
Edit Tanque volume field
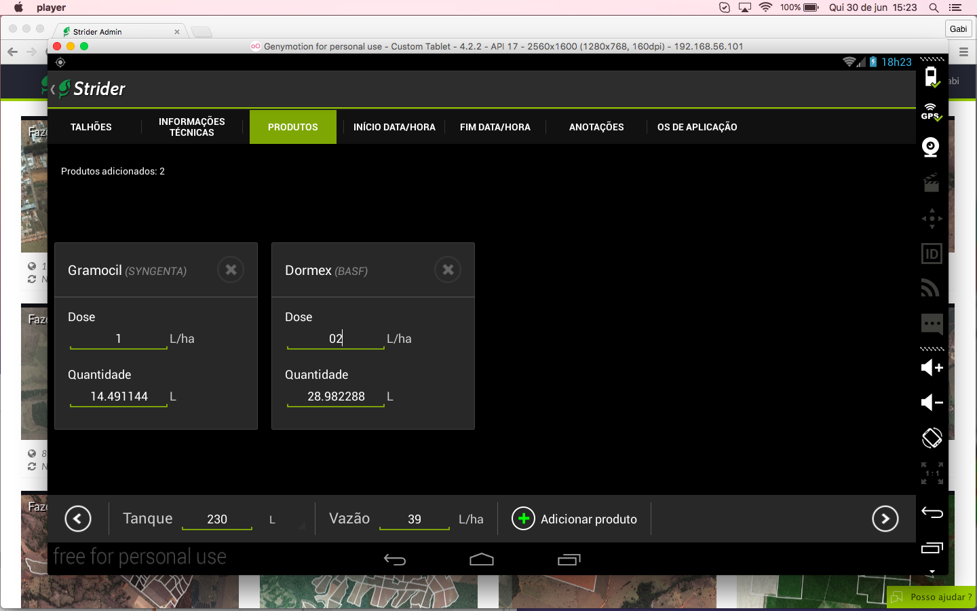[217, 519]
